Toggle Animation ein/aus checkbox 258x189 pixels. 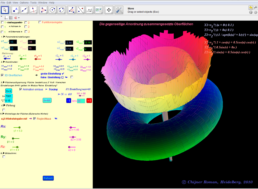(21, 89)
